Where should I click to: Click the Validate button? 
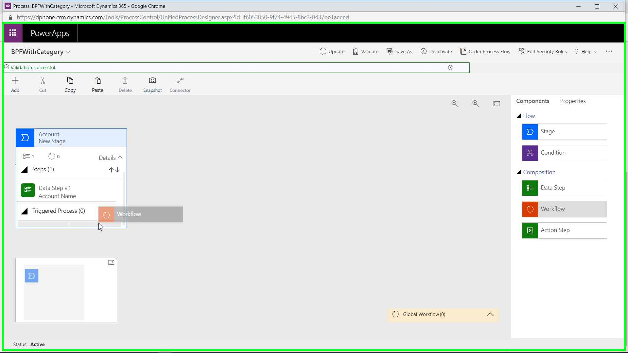pos(366,52)
